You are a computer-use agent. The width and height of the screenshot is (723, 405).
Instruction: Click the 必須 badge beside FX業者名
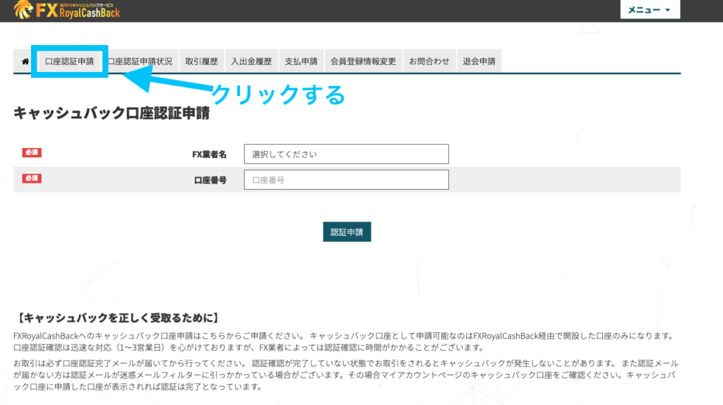32,152
